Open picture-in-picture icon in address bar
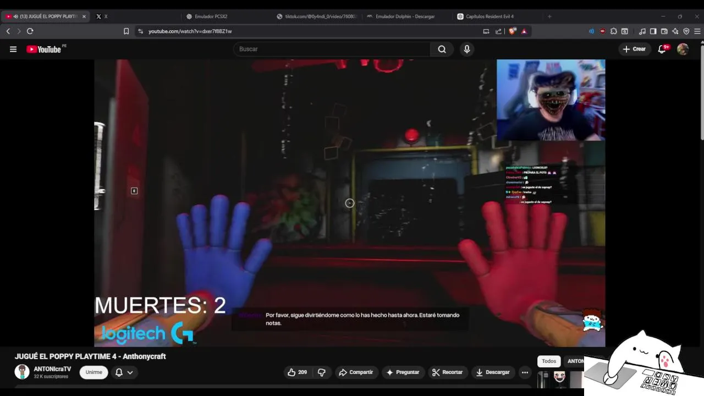Image resolution: width=704 pixels, height=396 pixels. 486,31
